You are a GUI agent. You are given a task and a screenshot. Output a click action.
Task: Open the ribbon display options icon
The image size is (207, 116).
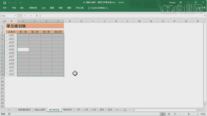coord(181,3)
